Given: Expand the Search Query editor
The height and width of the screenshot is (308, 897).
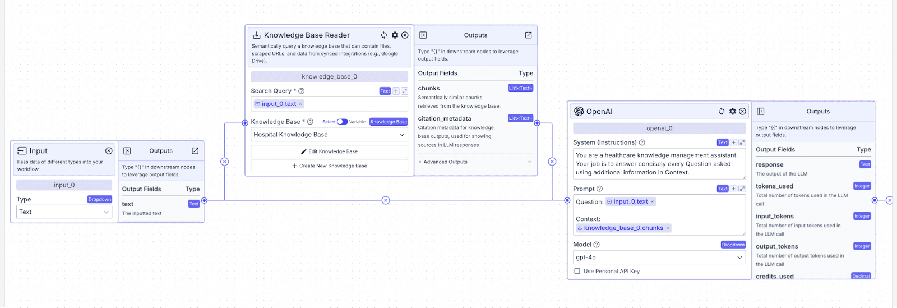Looking at the screenshot, I should [404, 91].
